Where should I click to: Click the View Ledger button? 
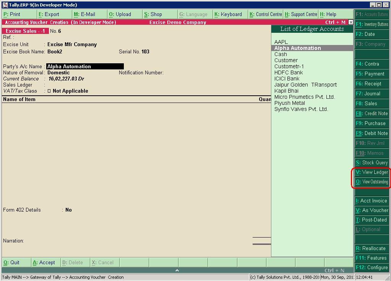click(372, 172)
